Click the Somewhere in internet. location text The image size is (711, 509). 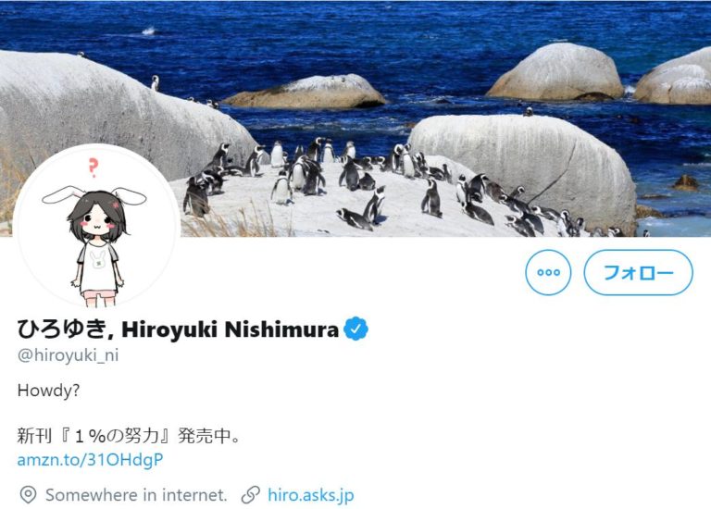(x=136, y=495)
